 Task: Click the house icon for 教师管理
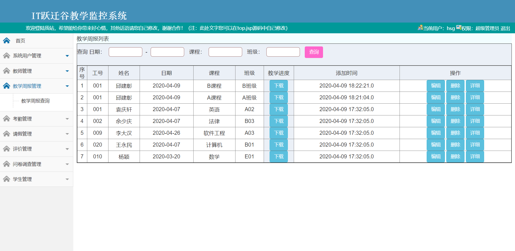(6, 71)
